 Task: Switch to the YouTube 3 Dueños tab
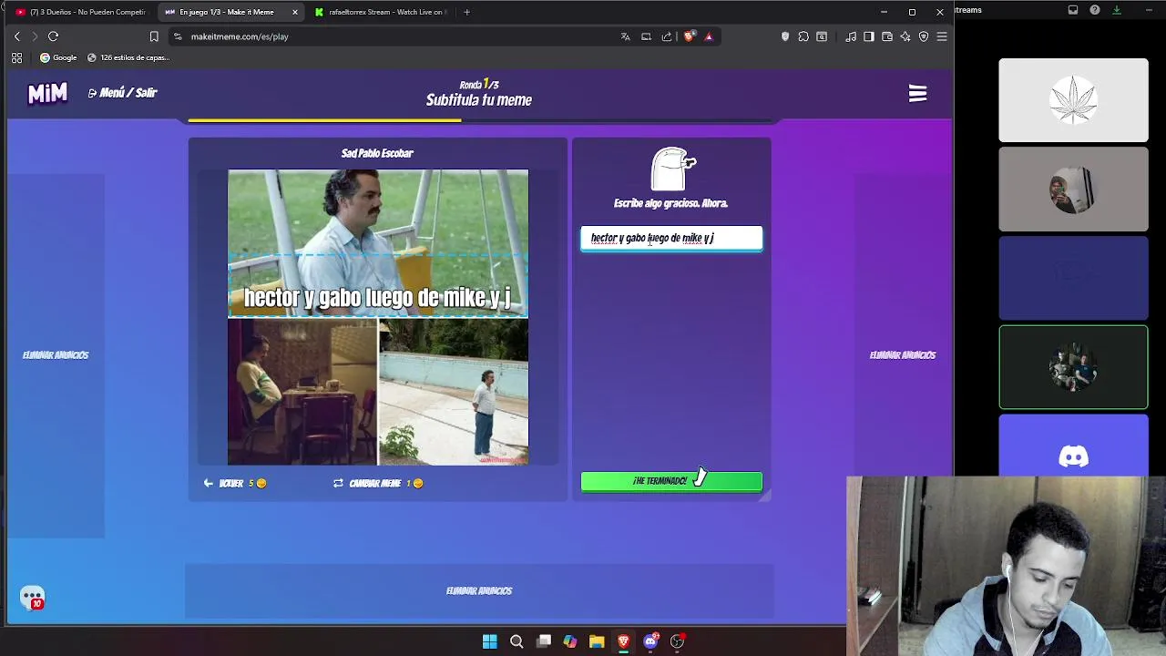point(82,12)
